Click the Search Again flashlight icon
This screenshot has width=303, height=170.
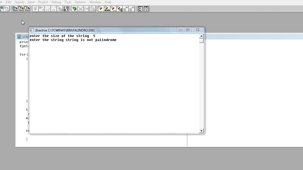pos(113,9)
